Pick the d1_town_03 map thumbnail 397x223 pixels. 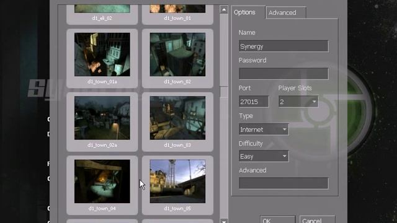point(177,118)
